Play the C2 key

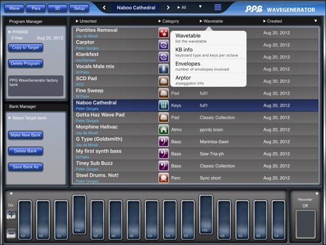point(25,220)
